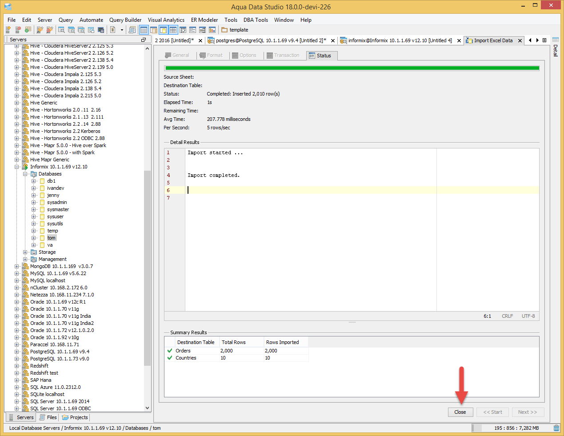
Task: Expand the tom database node
Action: tap(34, 238)
